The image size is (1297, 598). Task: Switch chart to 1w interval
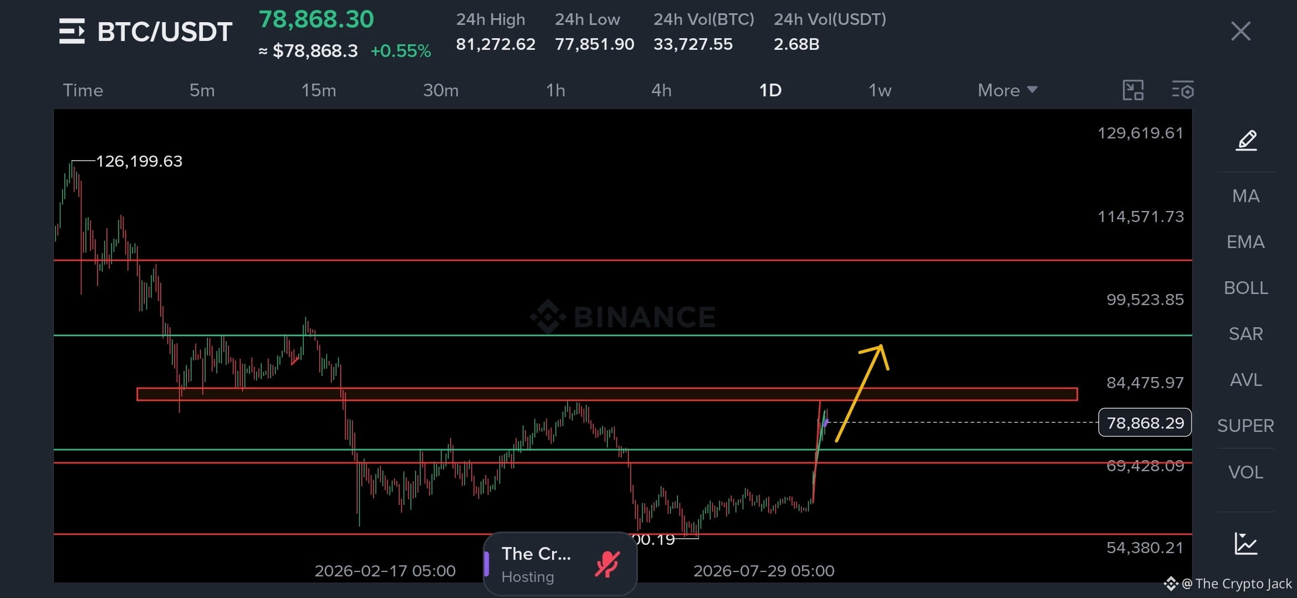880,90
